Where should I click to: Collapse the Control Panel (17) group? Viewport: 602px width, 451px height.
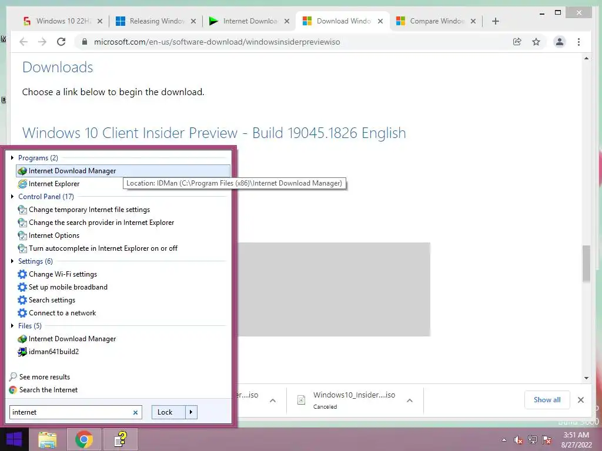click(12, 196)
